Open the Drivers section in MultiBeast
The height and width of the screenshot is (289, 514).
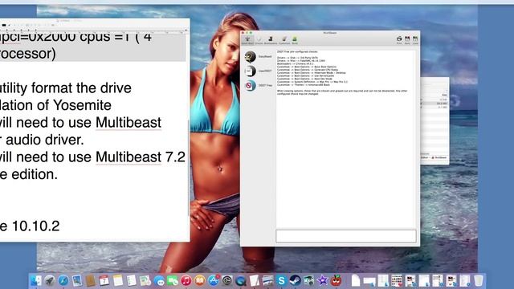pyautogui.click(x=259, y=40)
